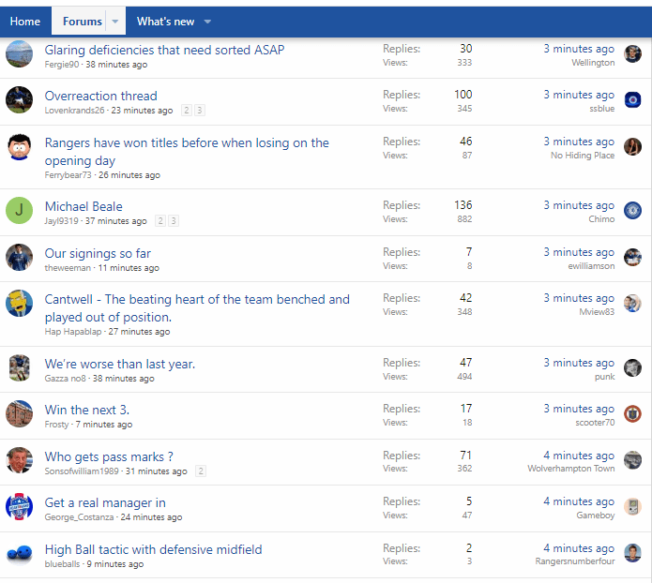
Task: Open blueballs' blue balls avatar
Action: tap(19, 554)
